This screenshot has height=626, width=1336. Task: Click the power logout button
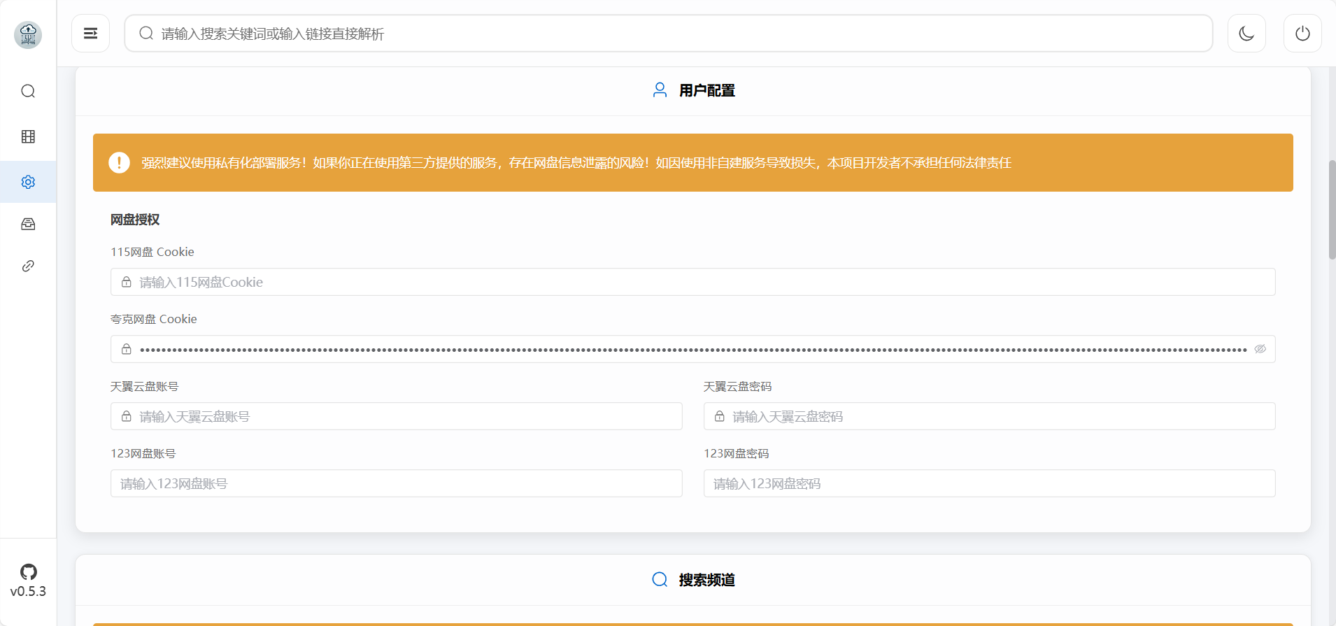1302,33
